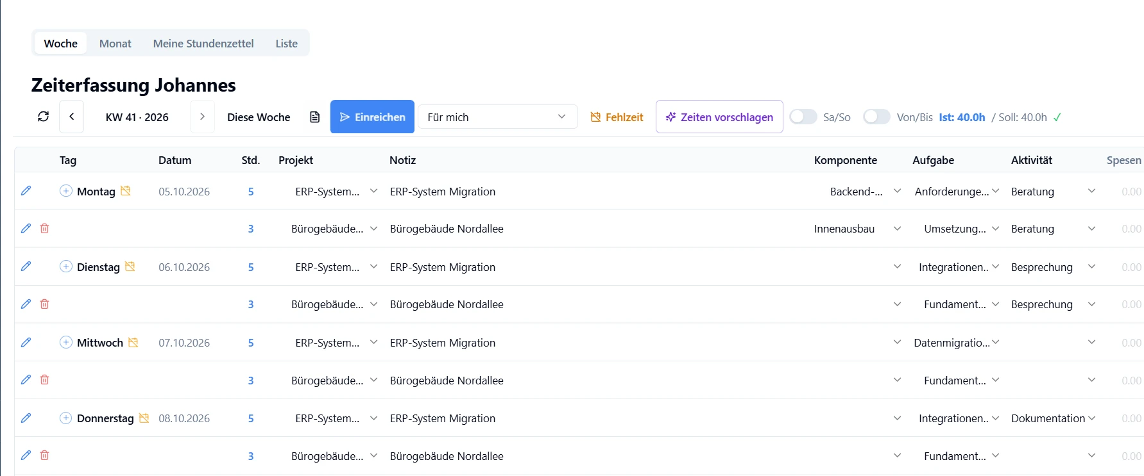This screenshot has height=476, width=1144.
Task: Delete Thursday's Bürogebäude row via trash icon
Action: coord(44,455)
